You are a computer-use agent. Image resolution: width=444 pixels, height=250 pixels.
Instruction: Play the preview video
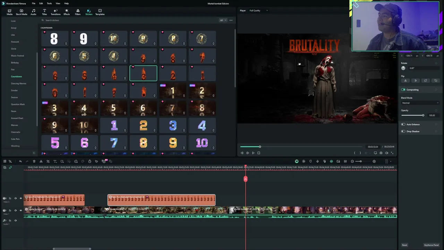click(x=253, y=153)
